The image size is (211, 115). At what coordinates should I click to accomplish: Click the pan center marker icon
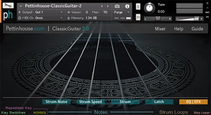pyautogui.click(x=158, y=19)
